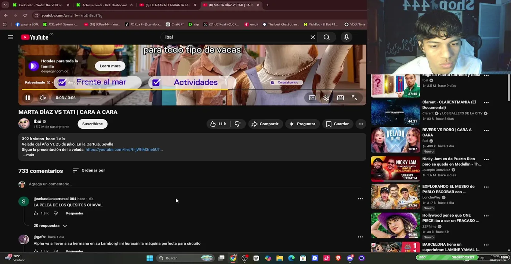The height and width of the screenshot is (264, 511).
Task: Open Discord from the taskbar
Action: 350,258
